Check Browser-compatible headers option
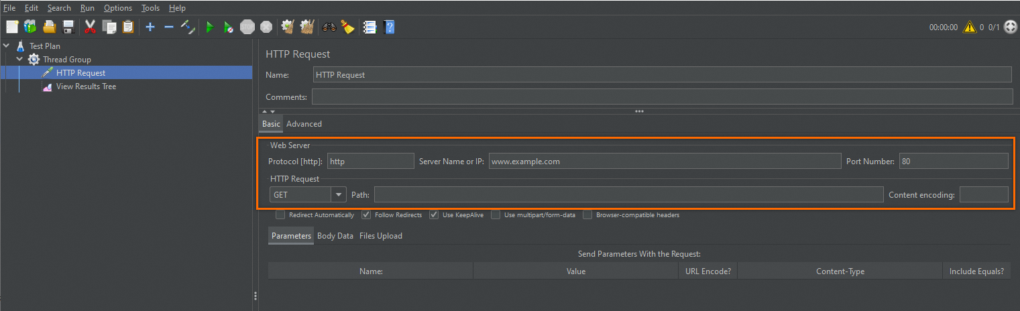The height and width of the screenshot is (311, 1020). coord(587,215)
